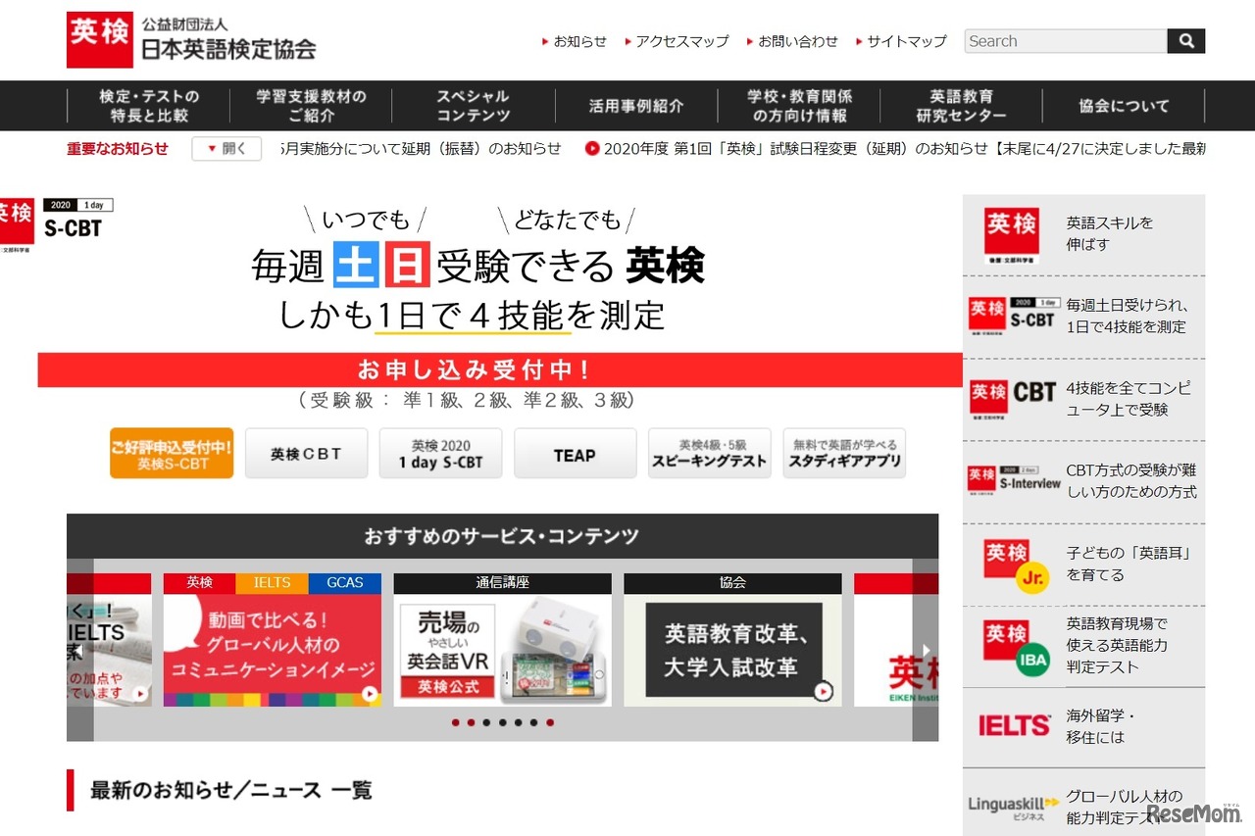Select the fourth carousel pagination dot
1255x836 pixels.
[502, 722]
